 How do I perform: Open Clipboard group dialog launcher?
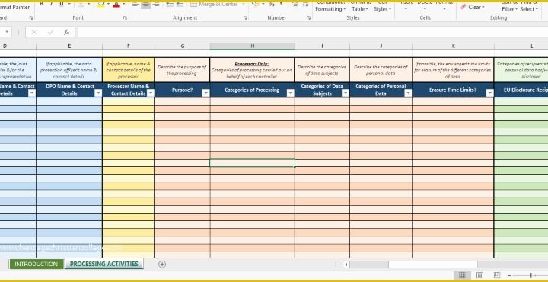click(x=31, y=17)
